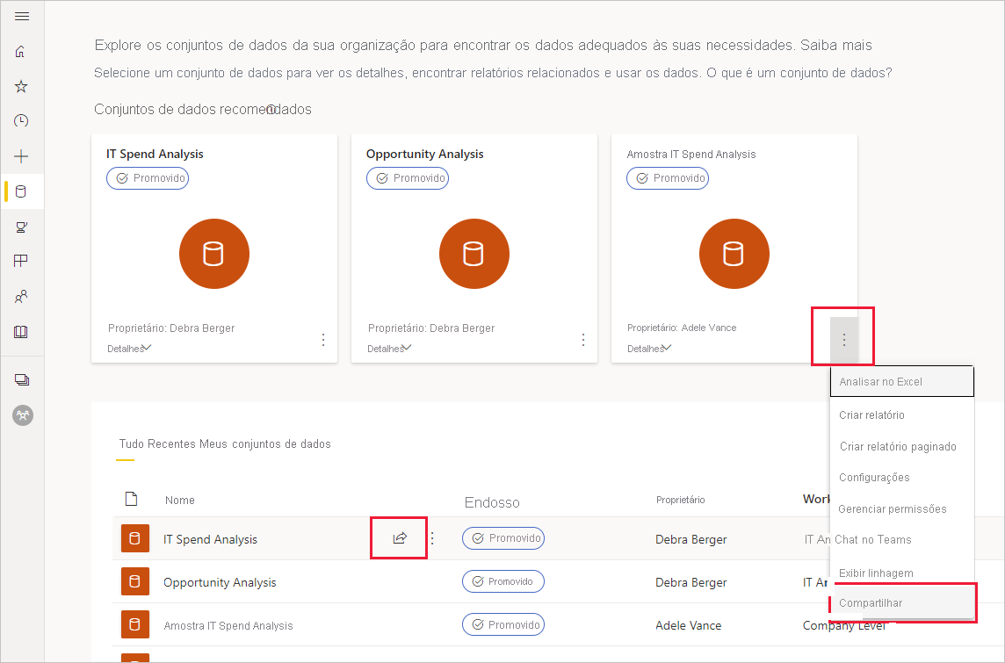Expand Detalhes on IT Spend Analysis card
The height and width of the screenshot is (663, 1005).
point(129,349)
